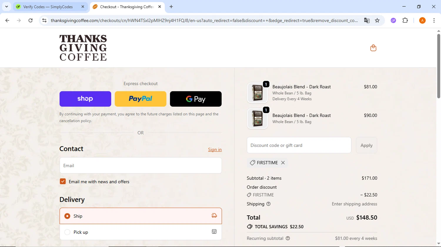Open the shopping bag cart icon
Image resolution: width=441 pixels, height=247 pixels.
[x=373, y=48]
